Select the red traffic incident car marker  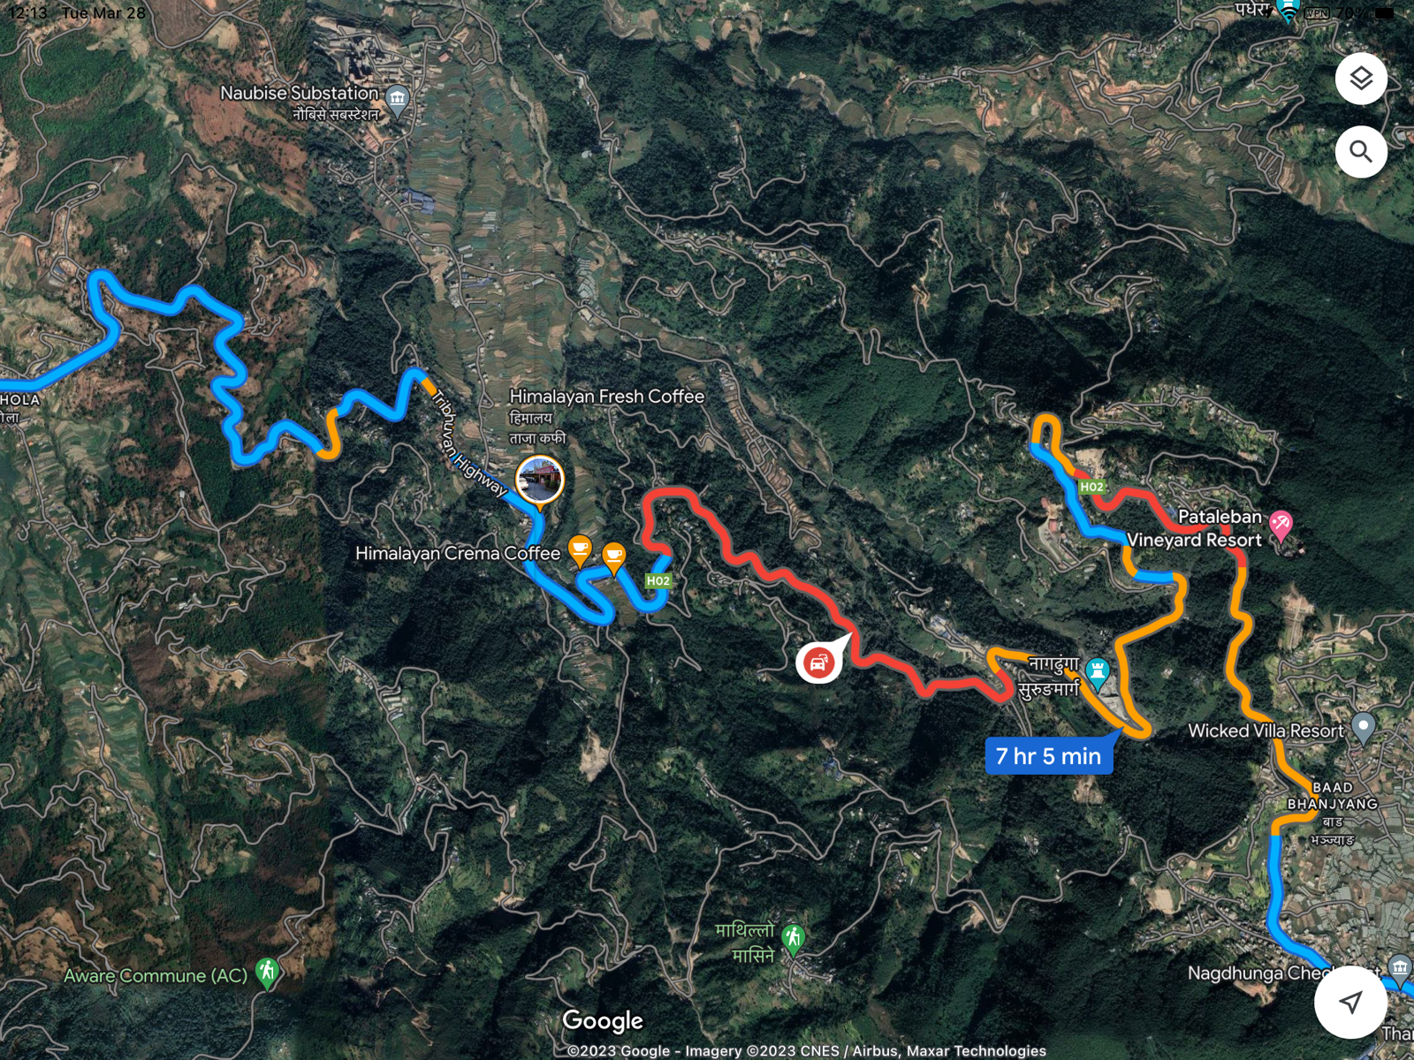(x=818, y=662)
